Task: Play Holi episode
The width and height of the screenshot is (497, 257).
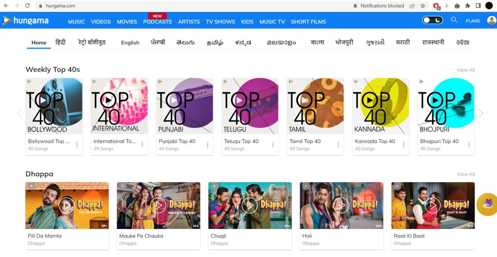Action: click(341, 205)
